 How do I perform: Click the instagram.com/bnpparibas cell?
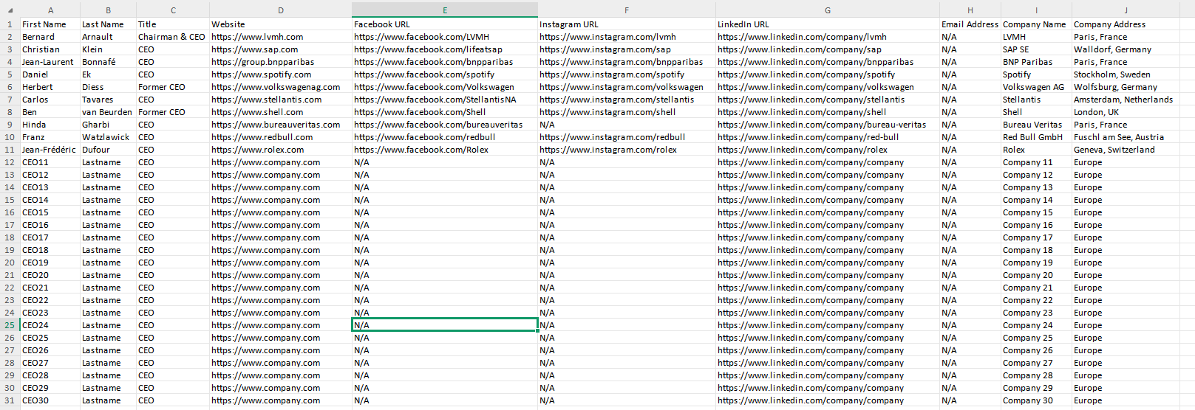click(627, 62)
